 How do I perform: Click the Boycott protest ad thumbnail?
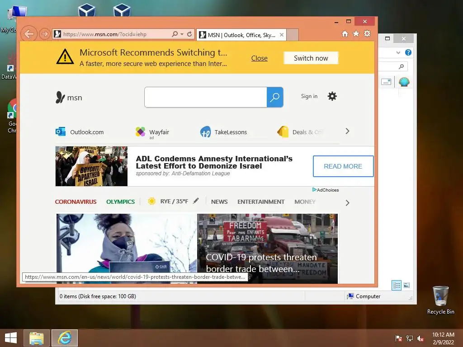pyautogui.click(x=91, y=166)
